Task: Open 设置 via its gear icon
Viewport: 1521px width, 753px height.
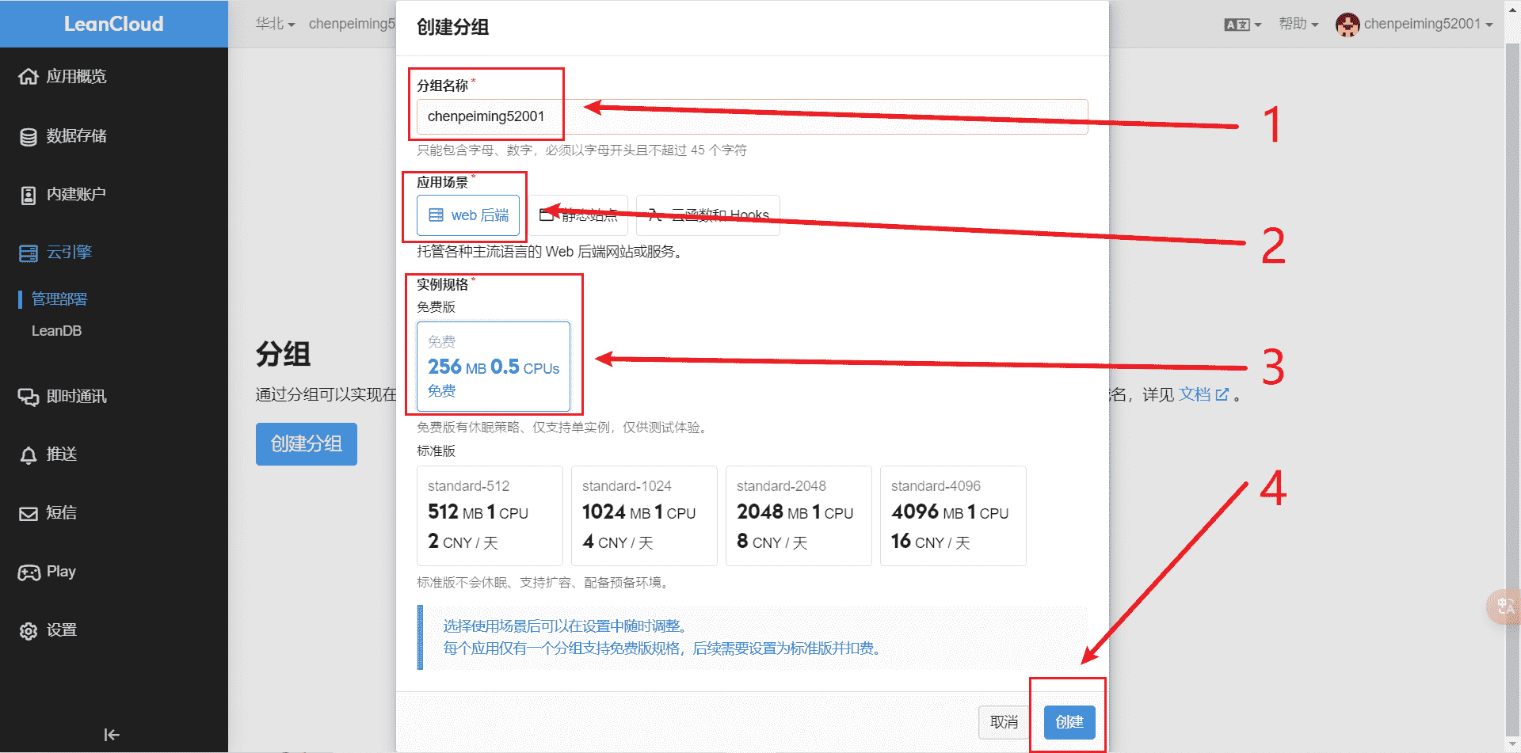Action: coord(29,631)
